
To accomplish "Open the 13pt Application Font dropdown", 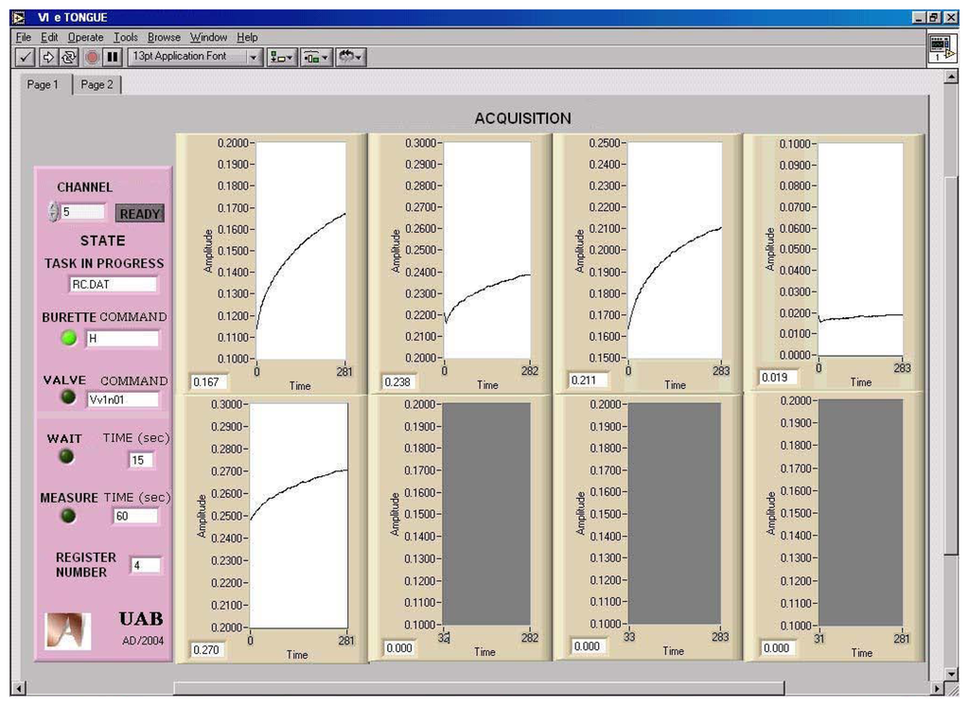I will (x=195, y=57).
